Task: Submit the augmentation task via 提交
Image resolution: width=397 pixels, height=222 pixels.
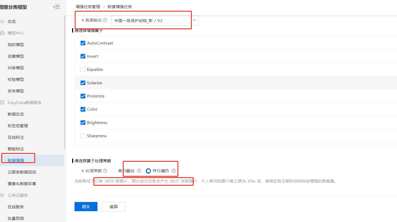Action: pyautogui.click(x=86, y=206)
